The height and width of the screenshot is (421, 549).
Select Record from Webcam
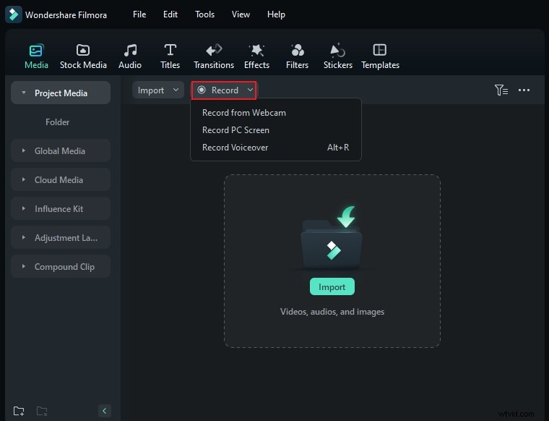pos(243,113)
